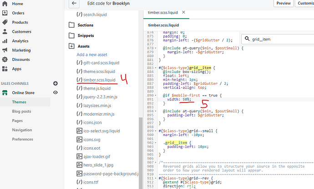Viewport: 314px width, 189px height.
Task: Click the search magnifier icon in editor
Action: 247,39
